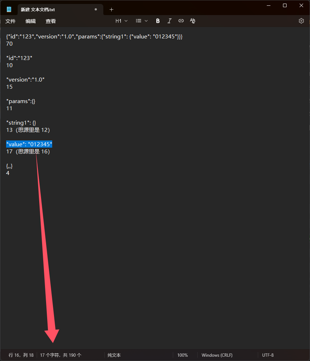Click the 行 16, 列 18 position indicator
Screen dimensions: 310x361
(21, 355)
